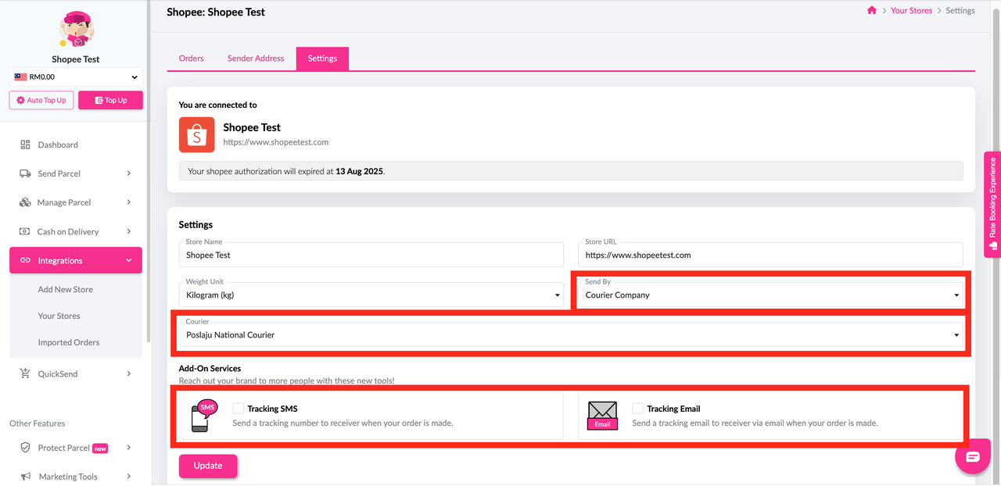Screen dimensions: 1001x486
Task: Select the Settings tab
Action: click(x=322, y=59)
